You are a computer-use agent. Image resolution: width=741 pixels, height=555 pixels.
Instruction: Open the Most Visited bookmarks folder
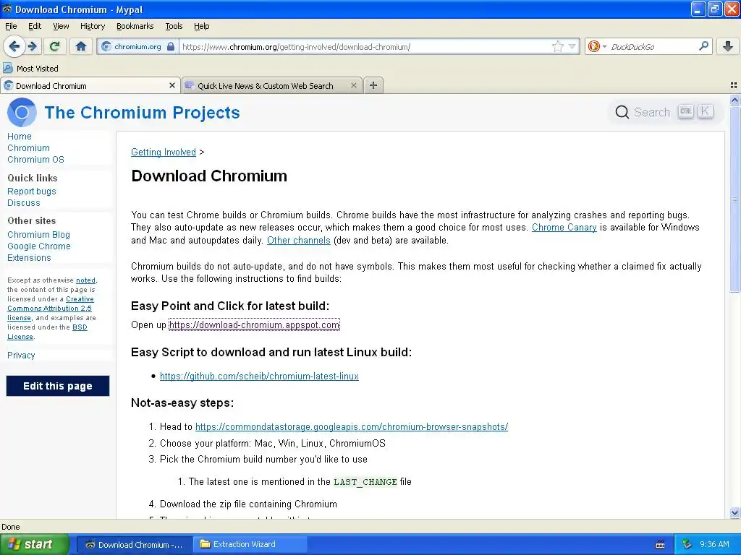pos(30,69)
